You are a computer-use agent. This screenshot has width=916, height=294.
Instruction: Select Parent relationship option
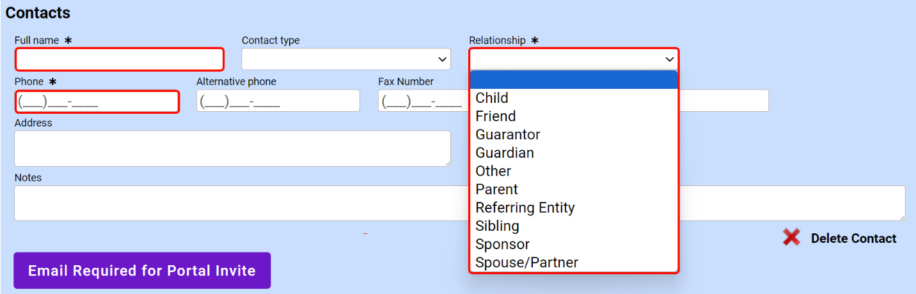pyautogui.click(x=497, y=189)
